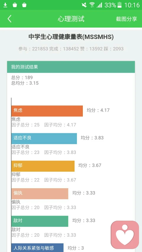Click the 我的测试结果 section header

coord(71,67)
